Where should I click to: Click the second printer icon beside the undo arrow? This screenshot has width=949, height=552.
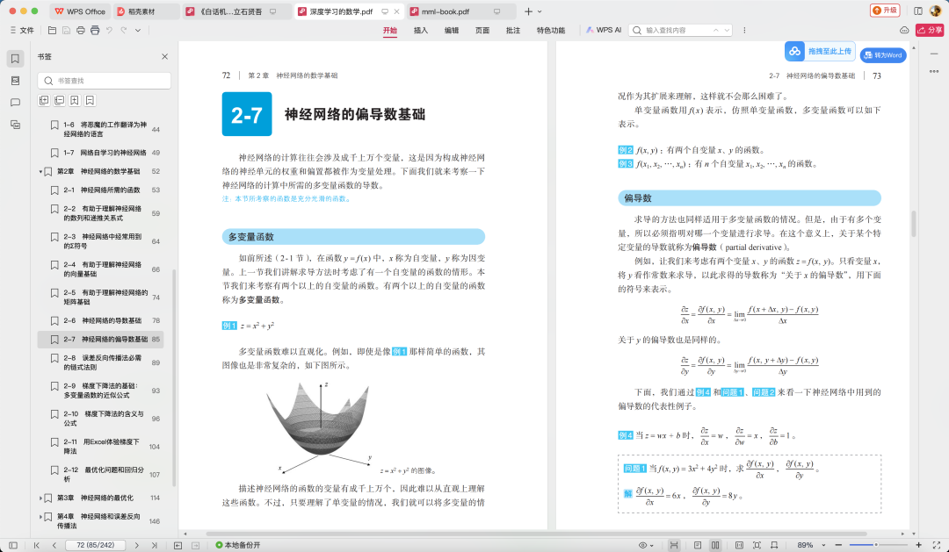point(95,30)
